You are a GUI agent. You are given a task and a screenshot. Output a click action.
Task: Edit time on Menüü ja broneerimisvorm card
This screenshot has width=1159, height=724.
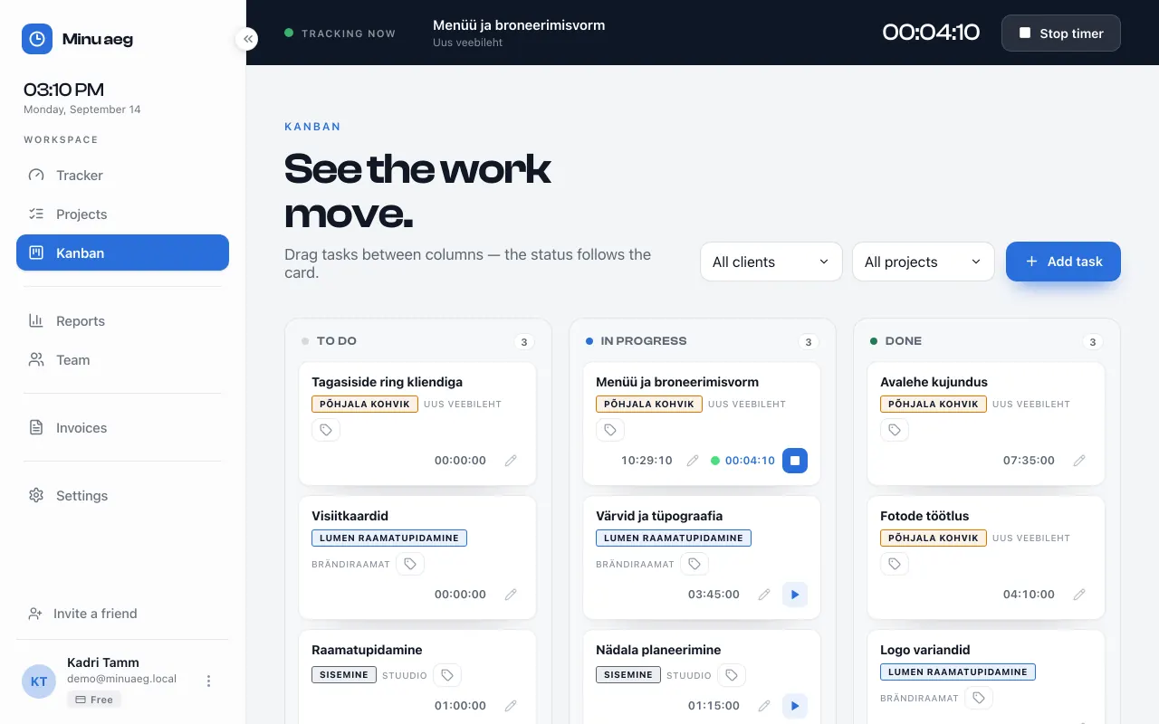click(x=693, y=461)
